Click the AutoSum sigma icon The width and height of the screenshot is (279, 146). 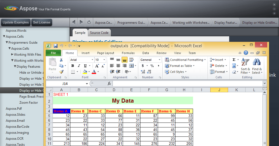click(234, 60)
